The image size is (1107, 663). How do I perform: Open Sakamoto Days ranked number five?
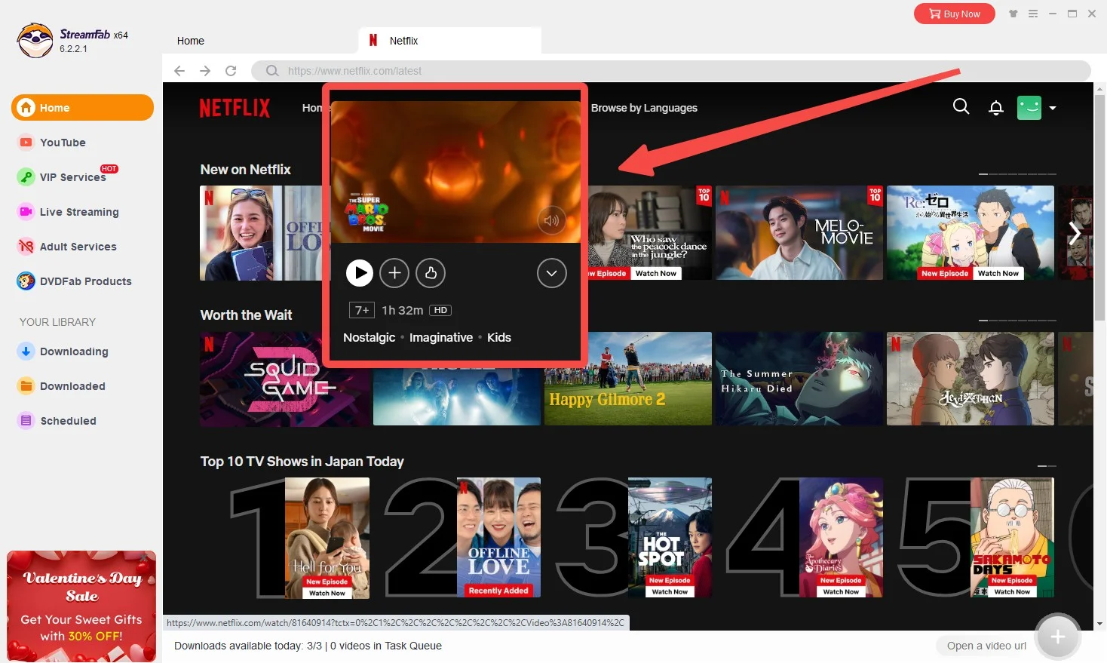[x=1012, y=539]
